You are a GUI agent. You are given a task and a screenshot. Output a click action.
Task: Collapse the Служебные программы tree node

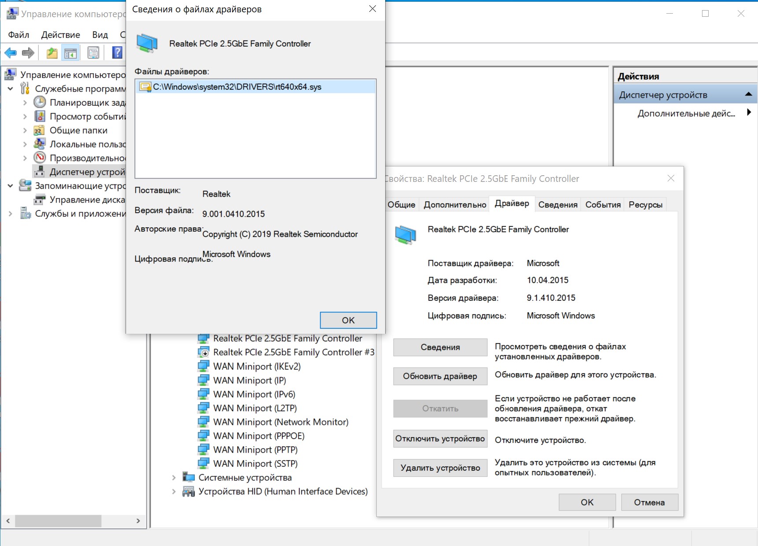(10, 89)
